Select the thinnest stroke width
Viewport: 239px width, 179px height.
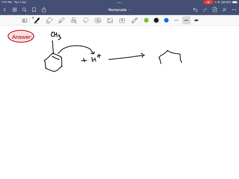[176, 20]
